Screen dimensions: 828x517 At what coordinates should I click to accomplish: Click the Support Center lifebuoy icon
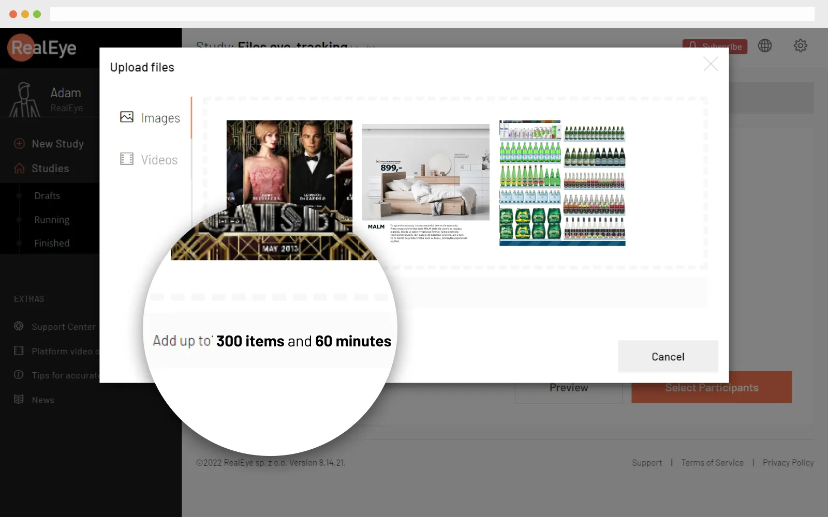coord(19,326)
